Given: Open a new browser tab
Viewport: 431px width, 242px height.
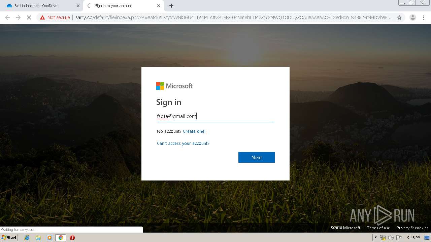Looking at the screenshot, I should pos(171,6).
